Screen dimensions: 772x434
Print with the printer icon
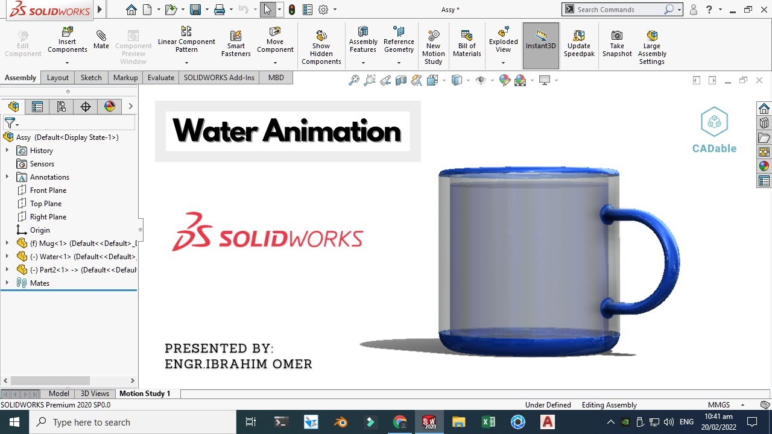pyautogui.click(x=220, y=10)
